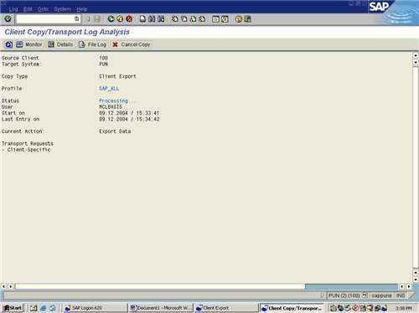Screen dimensions: 419x313
Task: Click the Customize Local Layout icon
Action: click(248, 19)
